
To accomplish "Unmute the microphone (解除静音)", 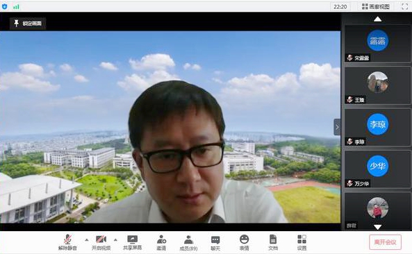I will 67,242.
